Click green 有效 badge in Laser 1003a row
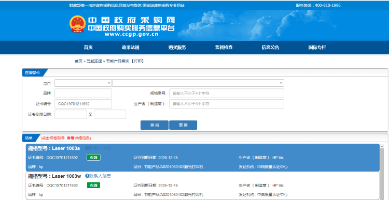Image resolution: width=389 pixels, height=200 pixels. [x=93, y=158]
